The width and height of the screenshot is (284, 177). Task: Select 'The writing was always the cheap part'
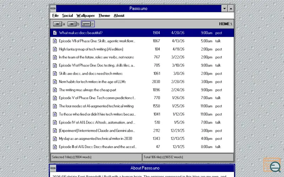coord(87,90)
